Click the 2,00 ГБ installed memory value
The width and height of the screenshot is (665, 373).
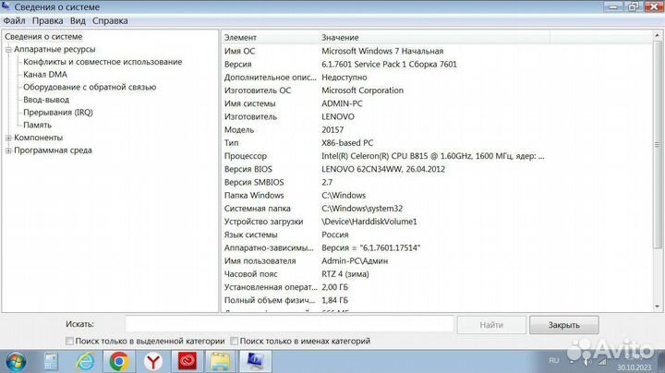[x=334, y=287]
